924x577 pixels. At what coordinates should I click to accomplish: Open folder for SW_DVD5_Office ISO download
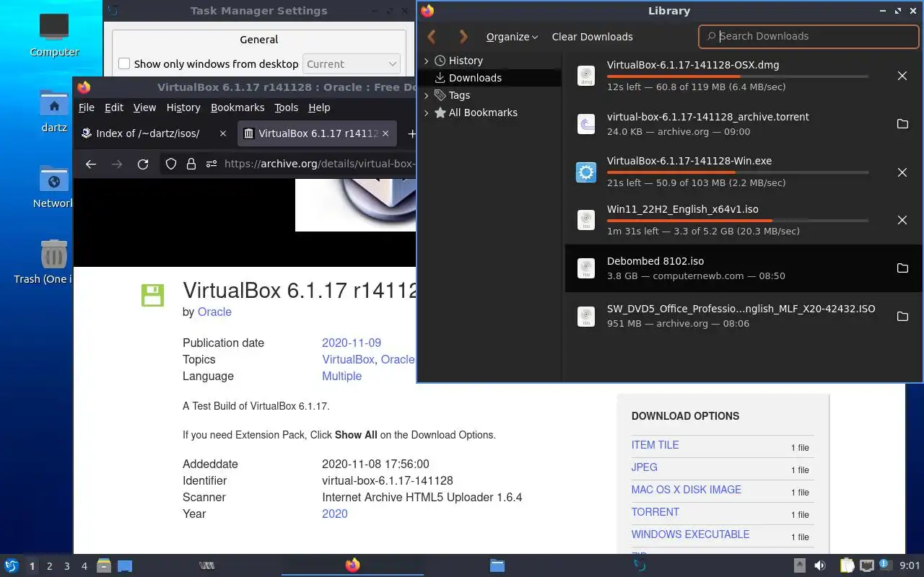tap(902, 316)
